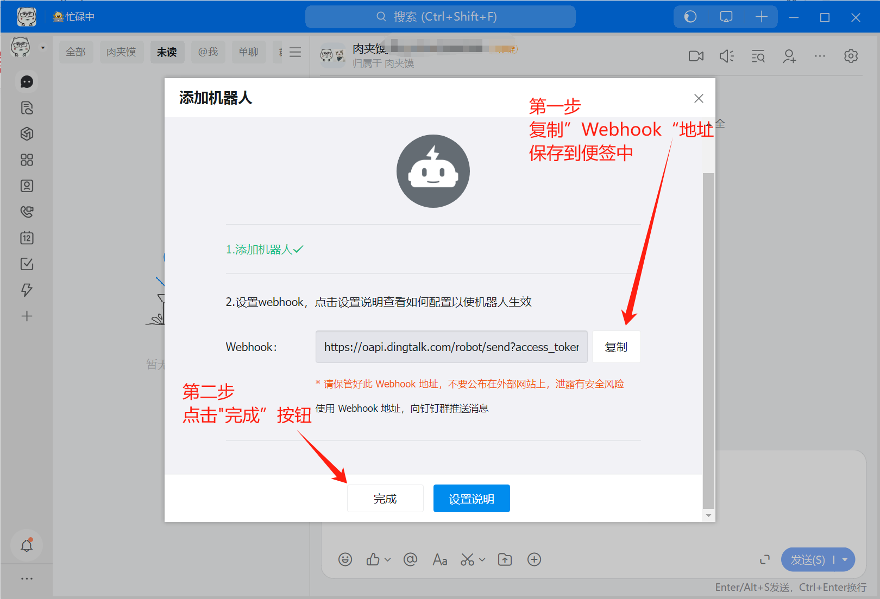The width and height of the screenshot is (880, 599).
Task: Open the four-square apps grid icon
Action: [27, 160]
